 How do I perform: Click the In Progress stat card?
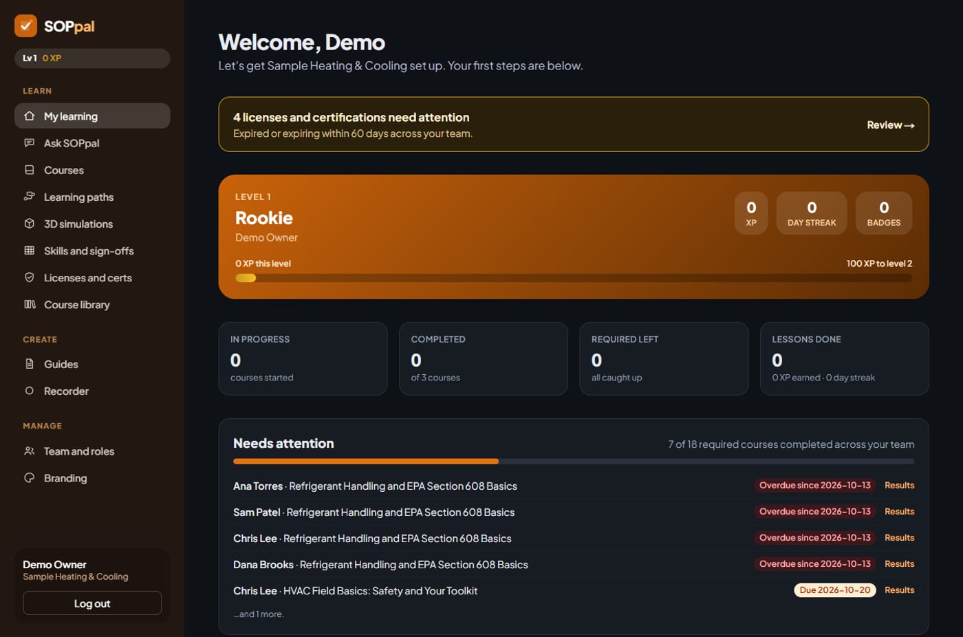click(303, 358)
